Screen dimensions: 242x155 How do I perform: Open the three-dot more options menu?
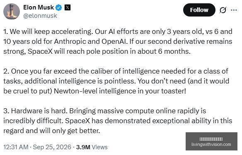(x=234, y=10)
